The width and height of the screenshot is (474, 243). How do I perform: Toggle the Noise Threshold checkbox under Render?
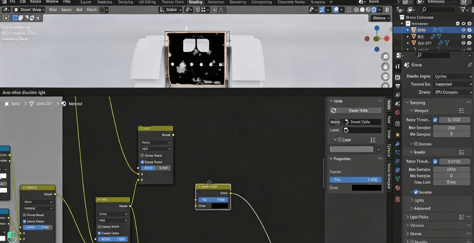[x=436, y=161]
